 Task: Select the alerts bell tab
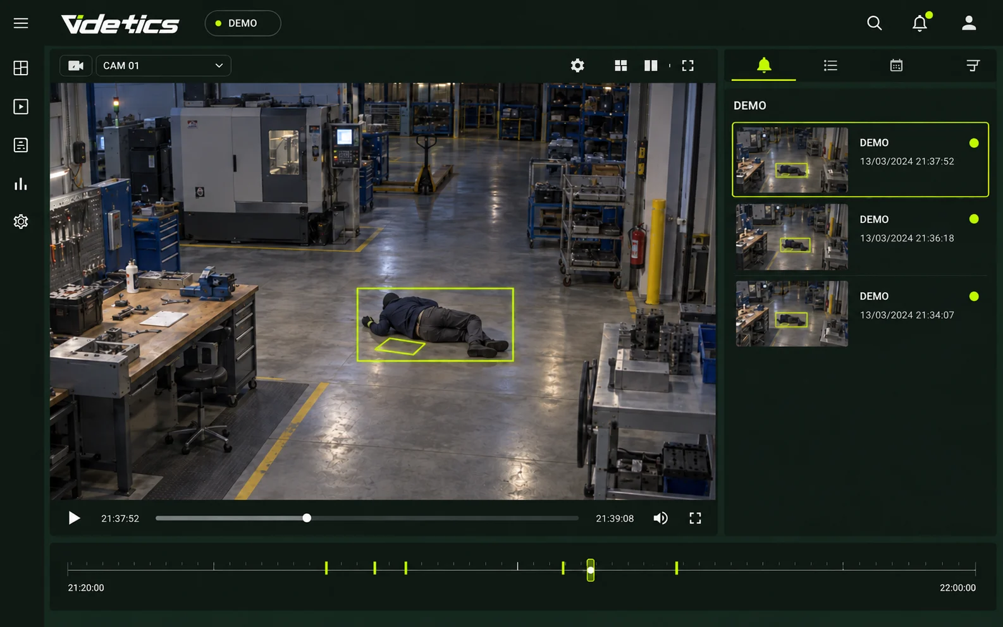pyautogui.click(x=764, y=65)
